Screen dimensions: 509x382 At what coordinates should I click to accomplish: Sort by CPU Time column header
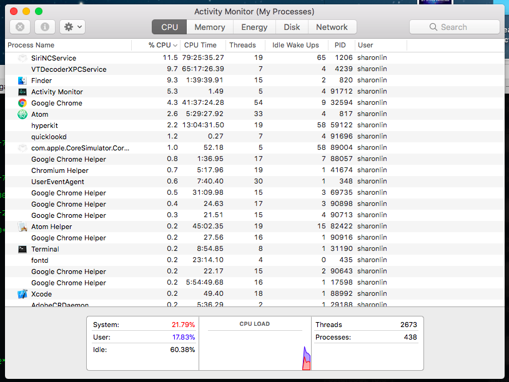tap(202, 45)
